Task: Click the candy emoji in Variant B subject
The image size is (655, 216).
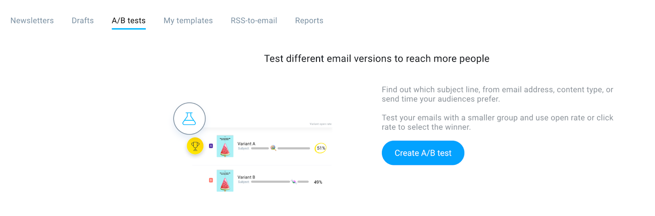Action: (x=294, y=182)
